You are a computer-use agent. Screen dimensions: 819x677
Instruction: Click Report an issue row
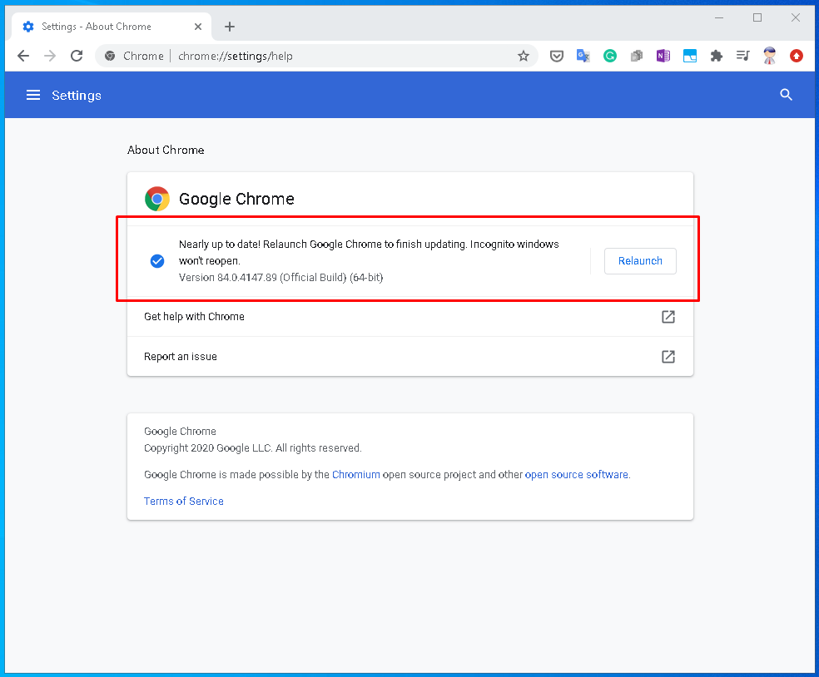click(x=410, y=357)
